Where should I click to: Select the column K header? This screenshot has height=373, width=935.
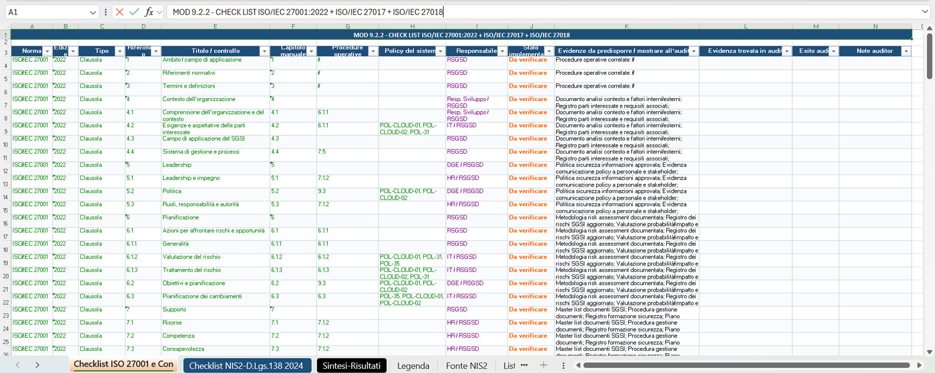coord(626,26)
